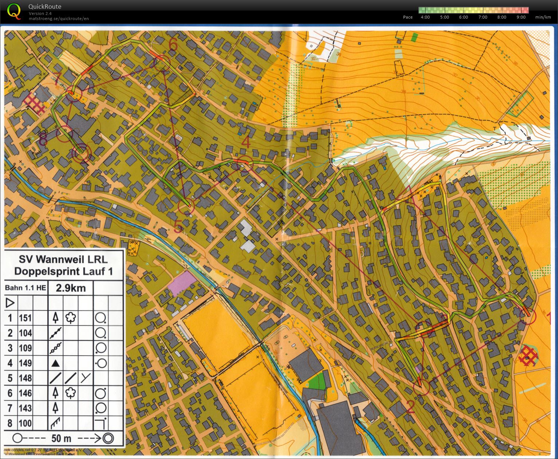
Task: Click the green 4:00 end of pace scale
Action: click(x=423, y=10)
